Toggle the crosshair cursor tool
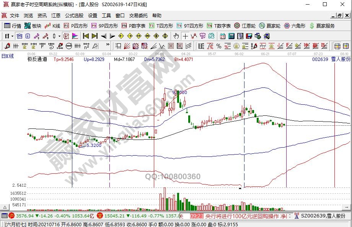The width and height of the screenshot is (352, 227). 185,36
